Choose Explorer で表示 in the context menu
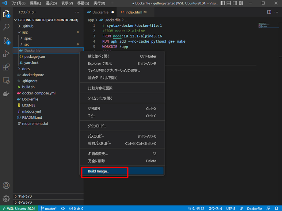The width and height of the screenshot is (282, 211). pos(122,63)
